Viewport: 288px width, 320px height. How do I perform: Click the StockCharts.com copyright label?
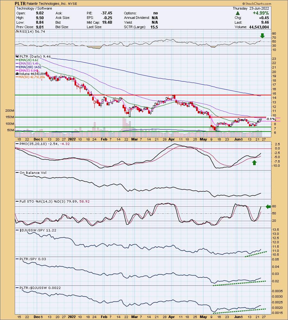coord(257,4)
